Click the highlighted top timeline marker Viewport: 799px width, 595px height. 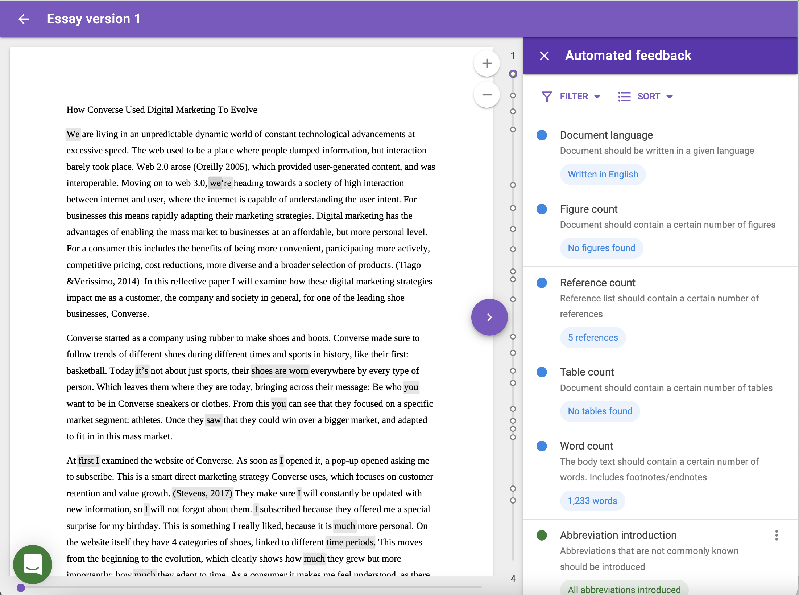[x=513, y=74]
